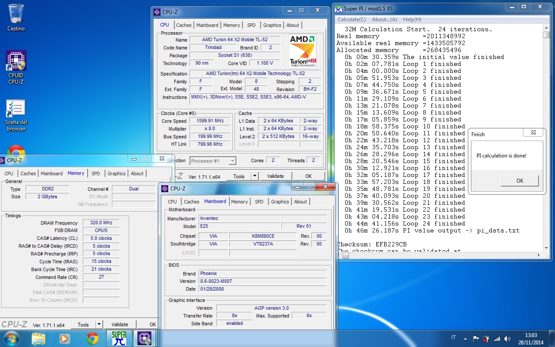Click the Core Speed value 1599.91 MHz
Image resolution: width=555 pixels, height=347 pixels.
click(x=210, y=121)
